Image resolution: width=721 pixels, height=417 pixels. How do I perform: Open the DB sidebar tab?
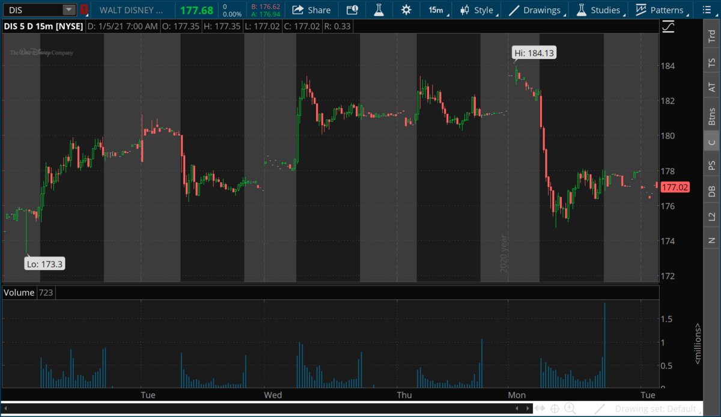(712, 191)
